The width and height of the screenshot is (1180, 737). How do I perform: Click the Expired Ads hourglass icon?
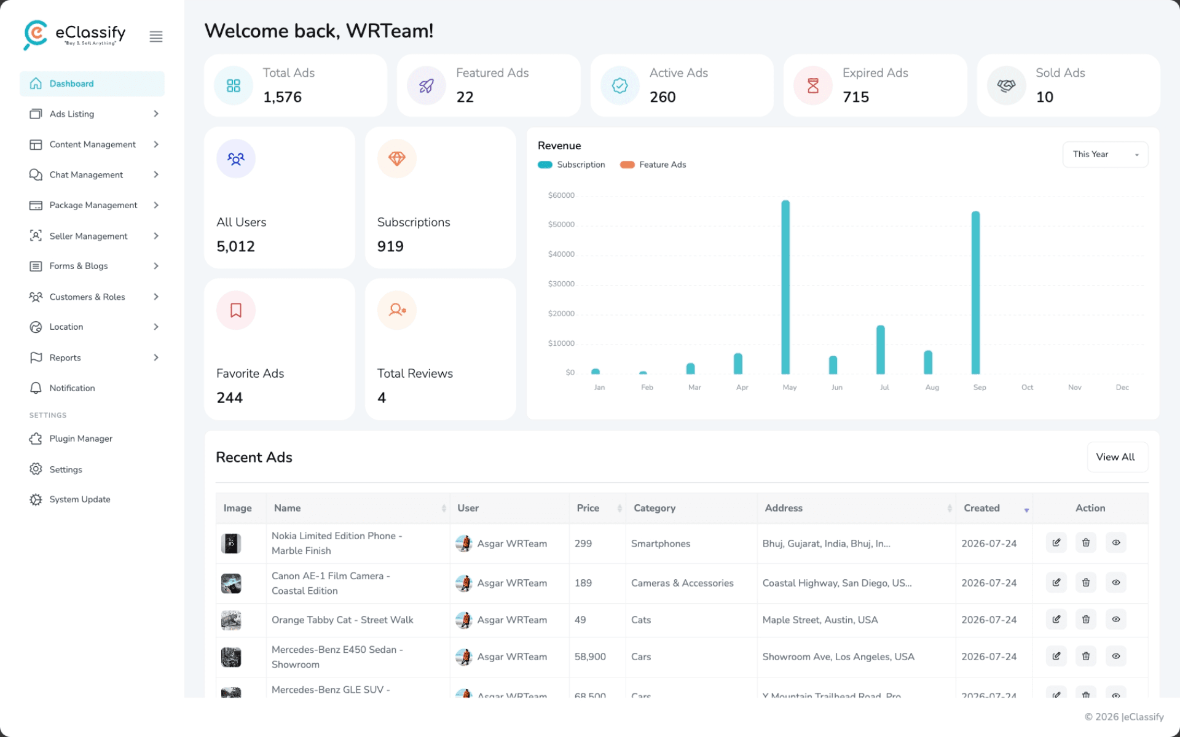[813, 86]
